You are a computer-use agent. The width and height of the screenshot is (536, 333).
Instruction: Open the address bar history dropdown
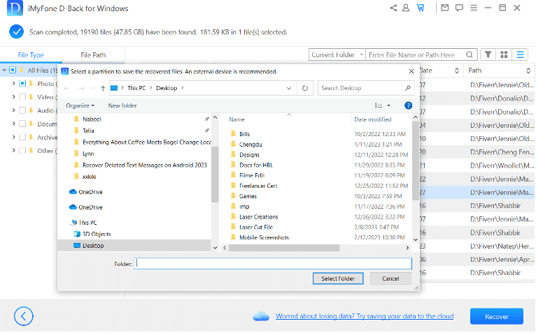coord(289,88)
